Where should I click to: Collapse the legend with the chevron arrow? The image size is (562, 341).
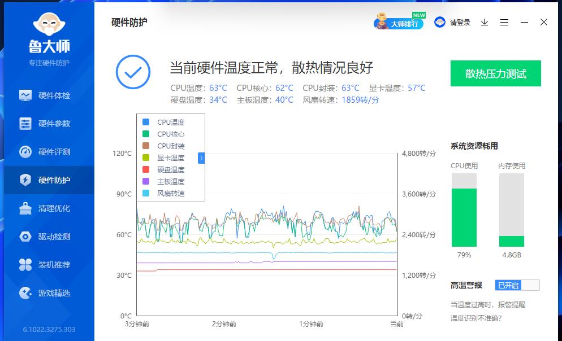pyautogui.click(x=201, y=159)
